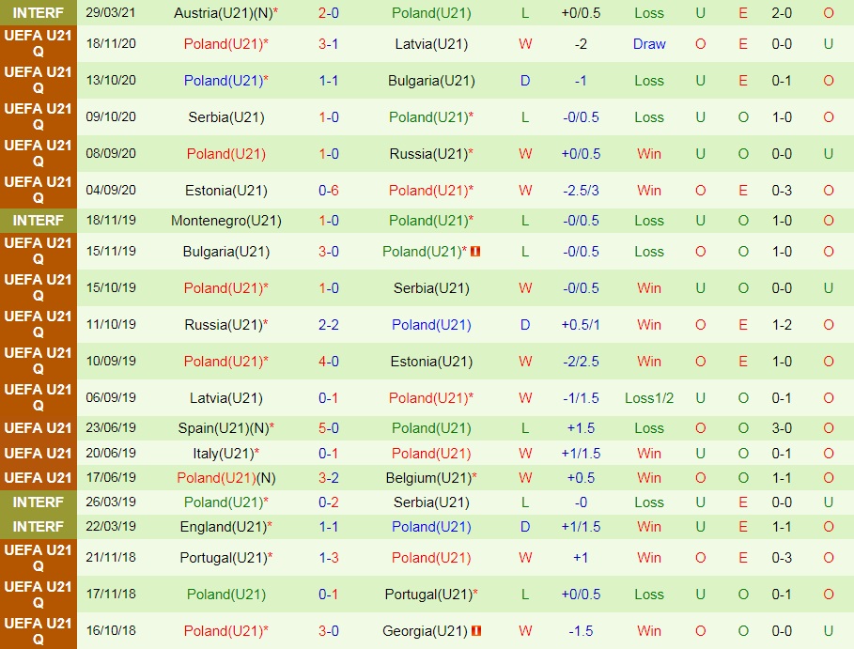Open the 3-2 score against Belgium(U21)
854x649 pixels.
coord(329,478)
